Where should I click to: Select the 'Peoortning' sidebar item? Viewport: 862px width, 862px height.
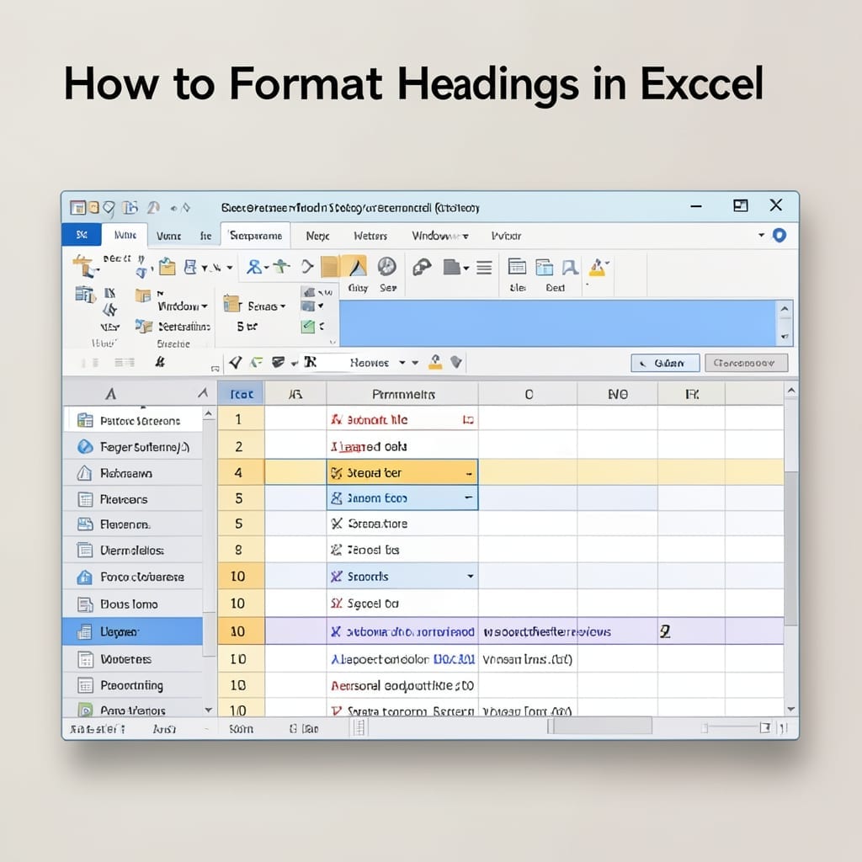(132, 685)
